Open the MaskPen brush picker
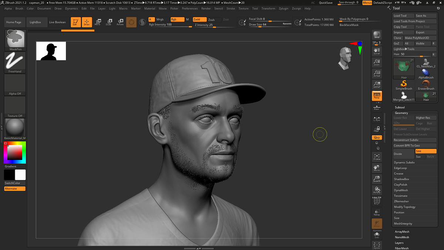 coord(15,40)
